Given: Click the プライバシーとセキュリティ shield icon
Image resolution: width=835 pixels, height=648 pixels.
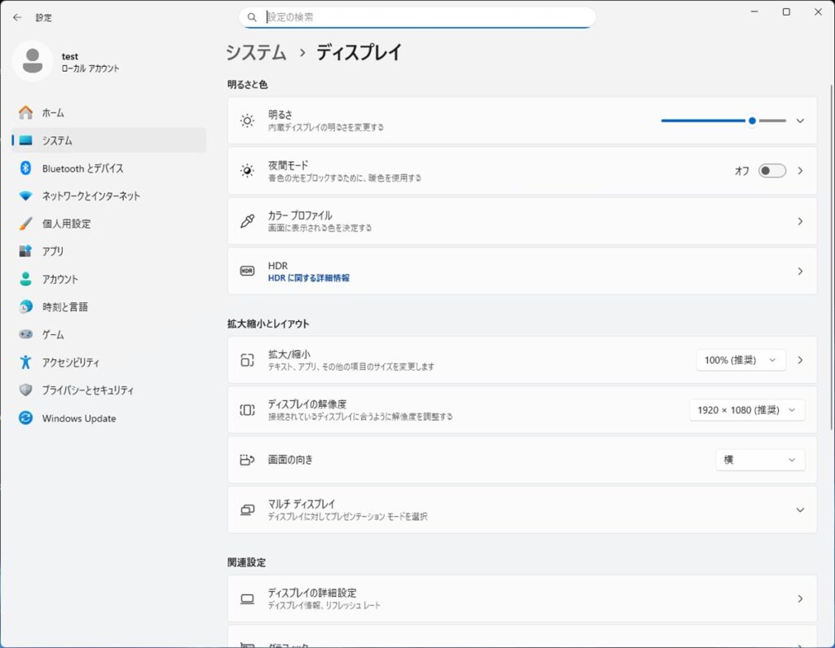Looking at the screenshot, I should click(25, 390).
